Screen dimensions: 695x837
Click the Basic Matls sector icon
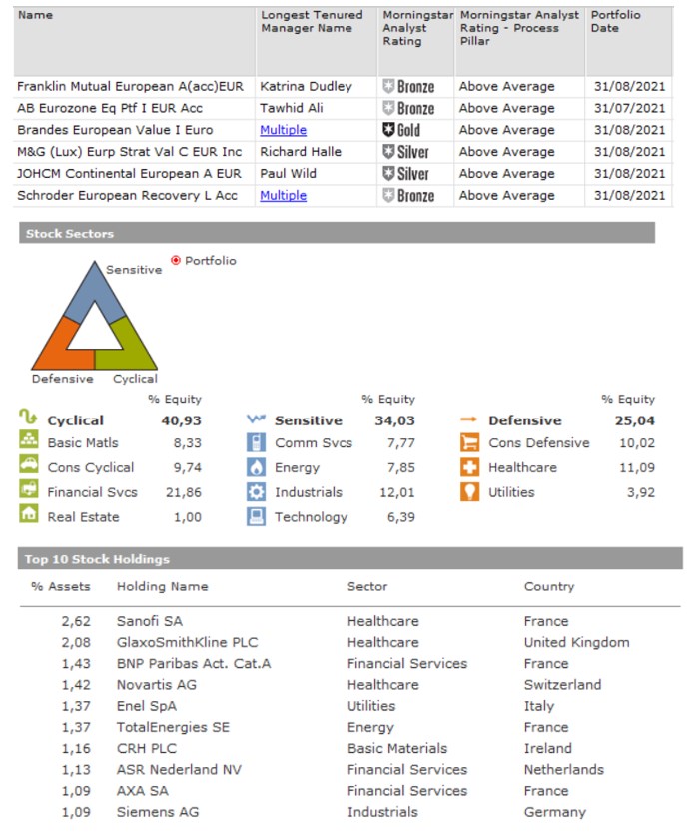point(29,442)
